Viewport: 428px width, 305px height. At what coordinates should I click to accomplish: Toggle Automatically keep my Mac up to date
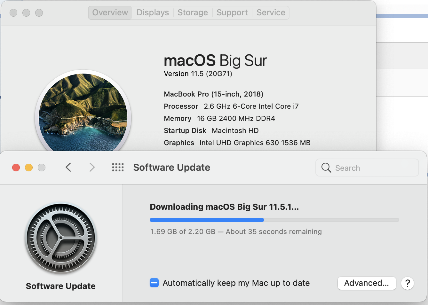[x=154, y=283]
